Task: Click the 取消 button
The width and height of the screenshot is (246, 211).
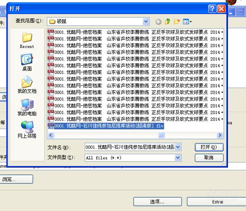Action: tap(209, 158)
